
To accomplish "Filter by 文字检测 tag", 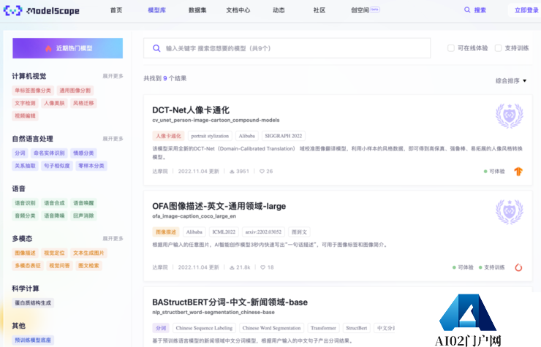I will pos(25,103).
